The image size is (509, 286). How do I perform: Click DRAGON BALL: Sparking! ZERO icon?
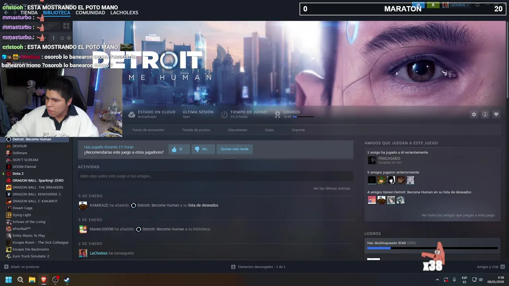[9, 181]
